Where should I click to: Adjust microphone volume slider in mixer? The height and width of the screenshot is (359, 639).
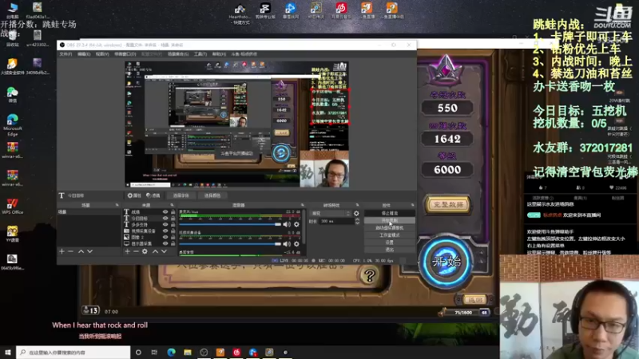click(230, 224)
